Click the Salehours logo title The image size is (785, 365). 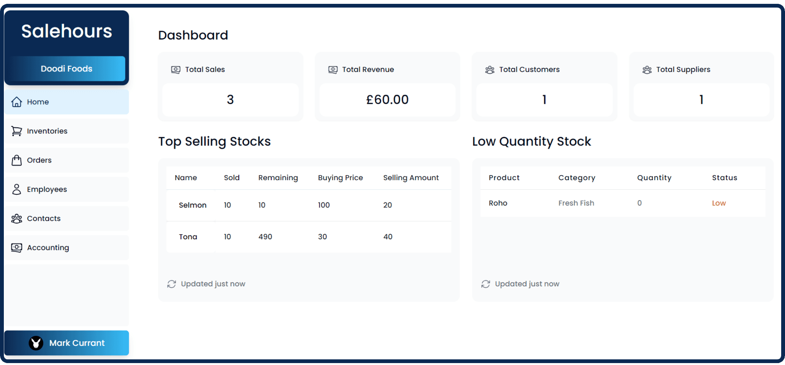pyautogui.click(x=66, y=31)
